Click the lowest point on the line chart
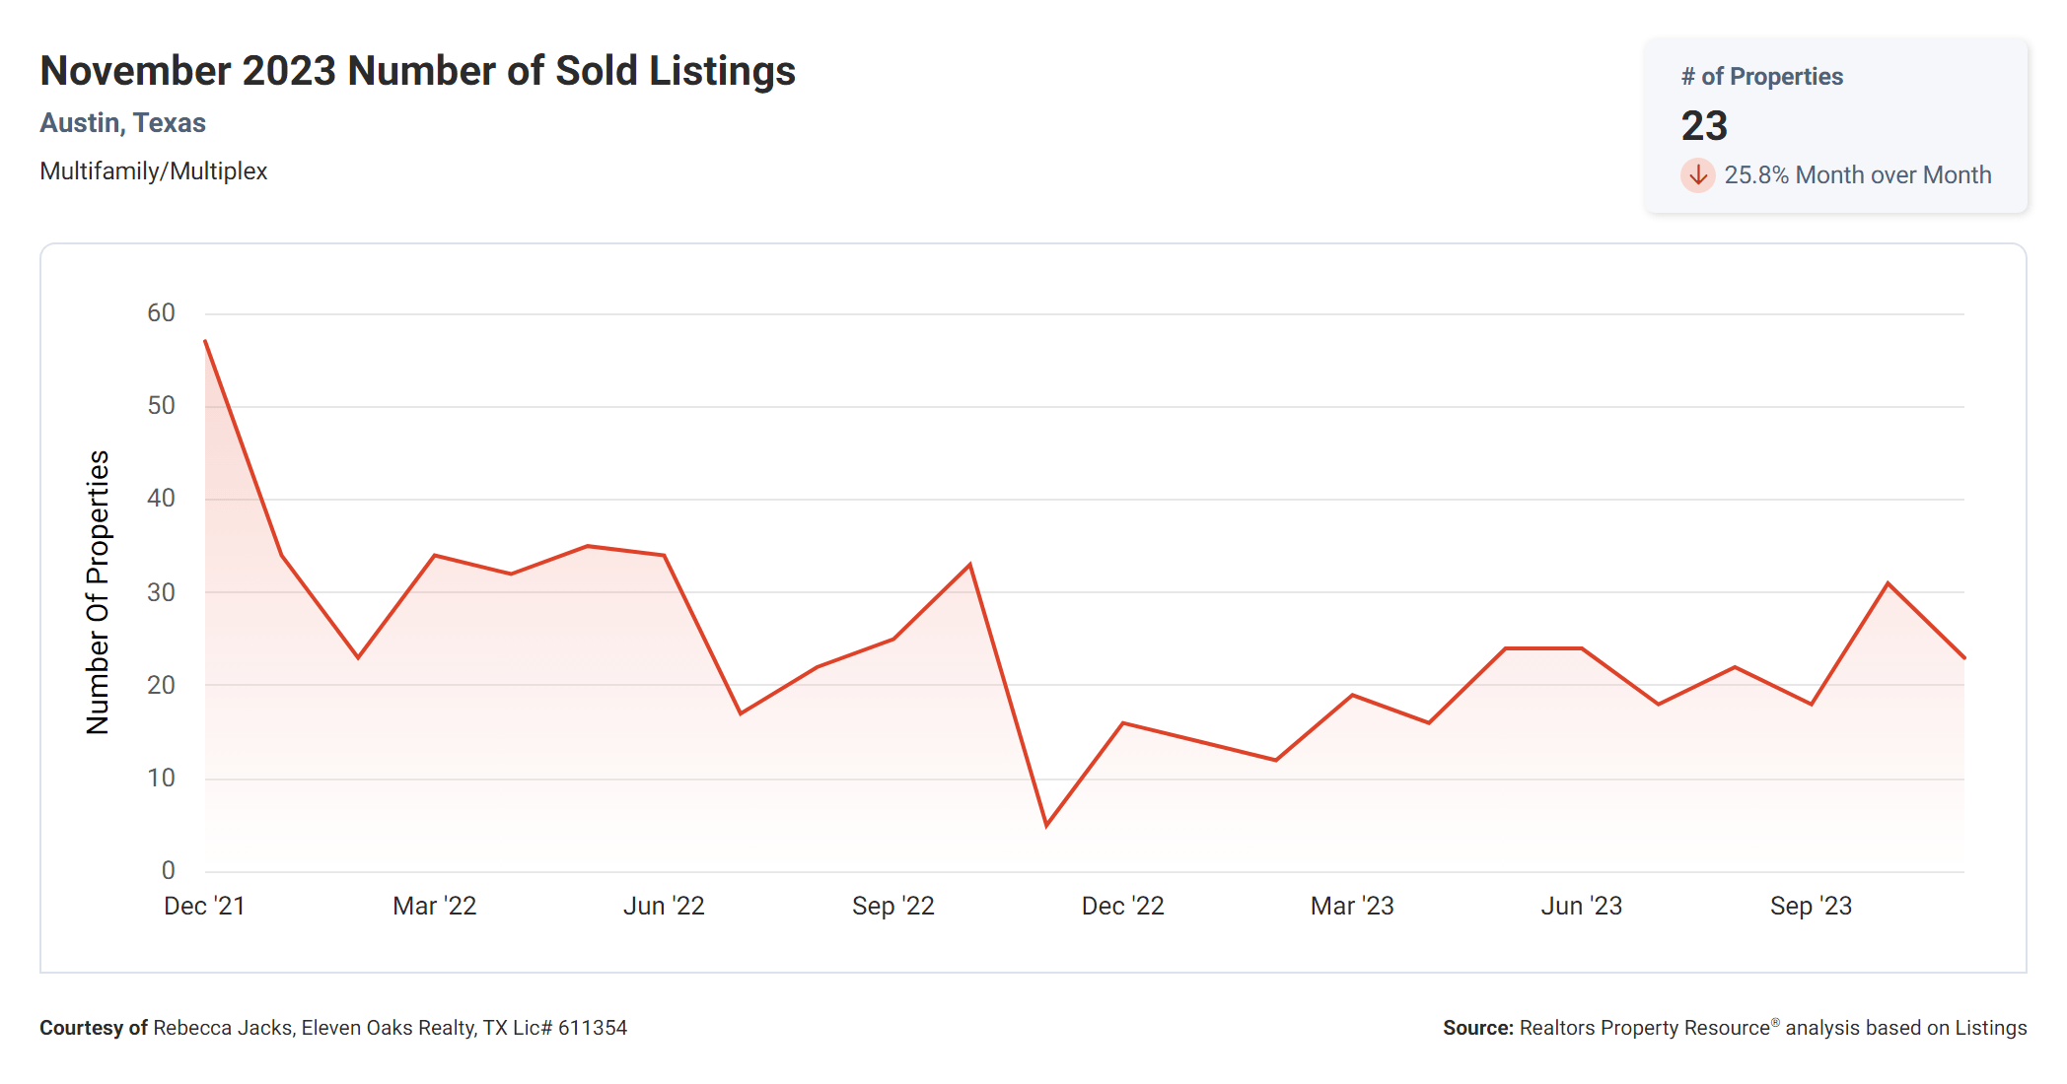Viewport: 2067px width, 1084px height. 1046,825
